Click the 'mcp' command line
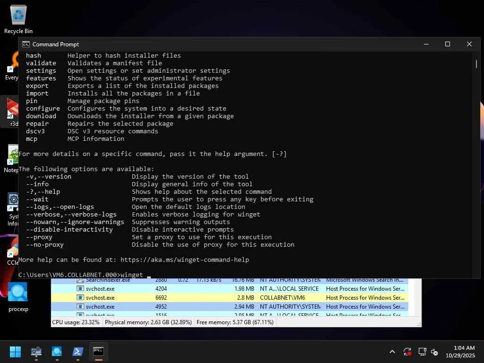Image resolution: width=484 pixels, height=363 pixels. click(75, 139)
